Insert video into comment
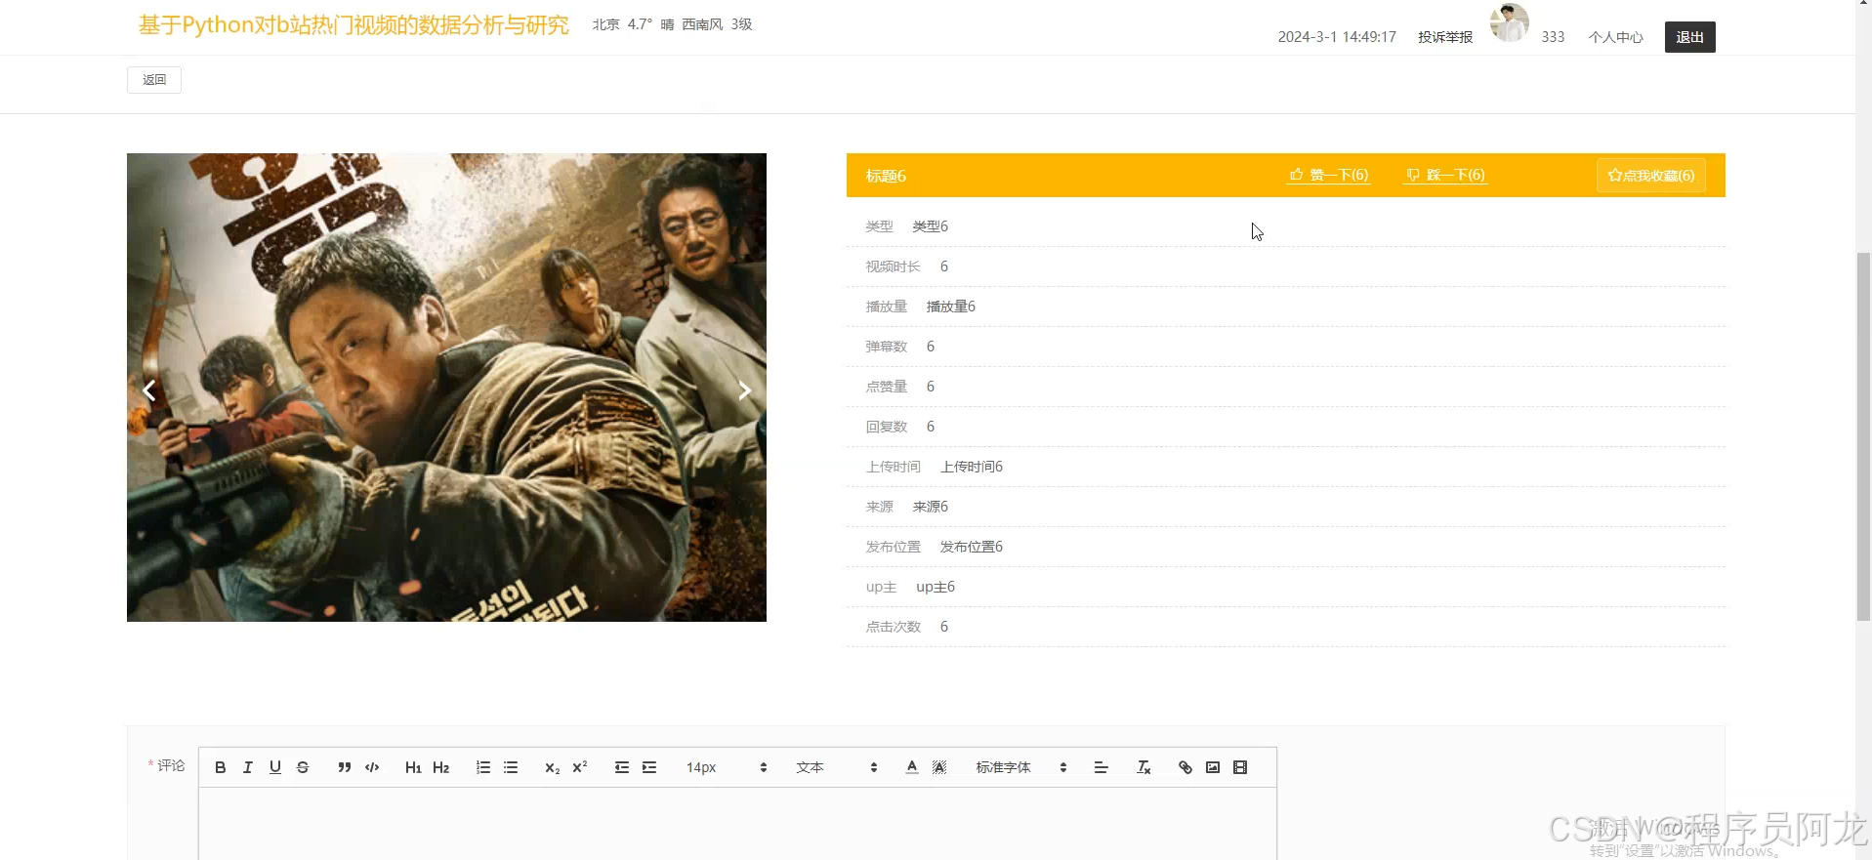The height and width of the screenshot is (860, 1872). click(x=1240, y=767)
